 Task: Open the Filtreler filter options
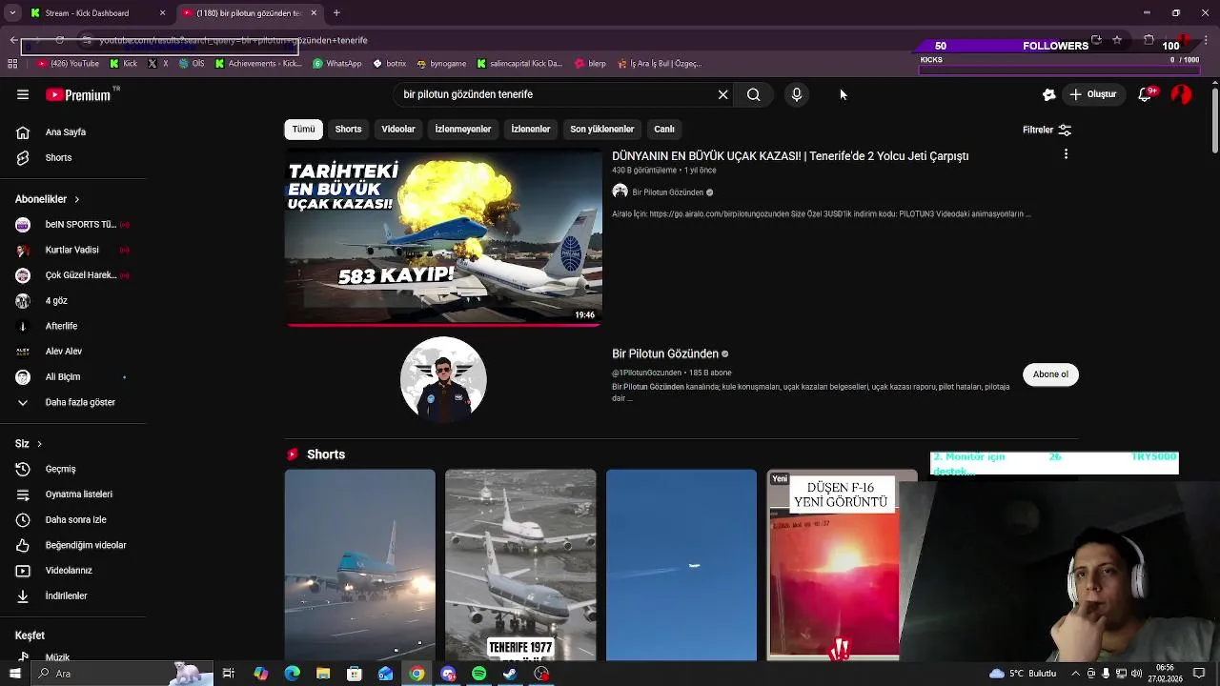pos(1047,130)
